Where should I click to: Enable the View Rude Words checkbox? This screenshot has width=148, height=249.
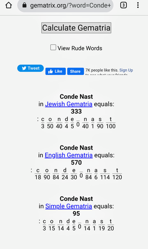(x=53, y=47)
